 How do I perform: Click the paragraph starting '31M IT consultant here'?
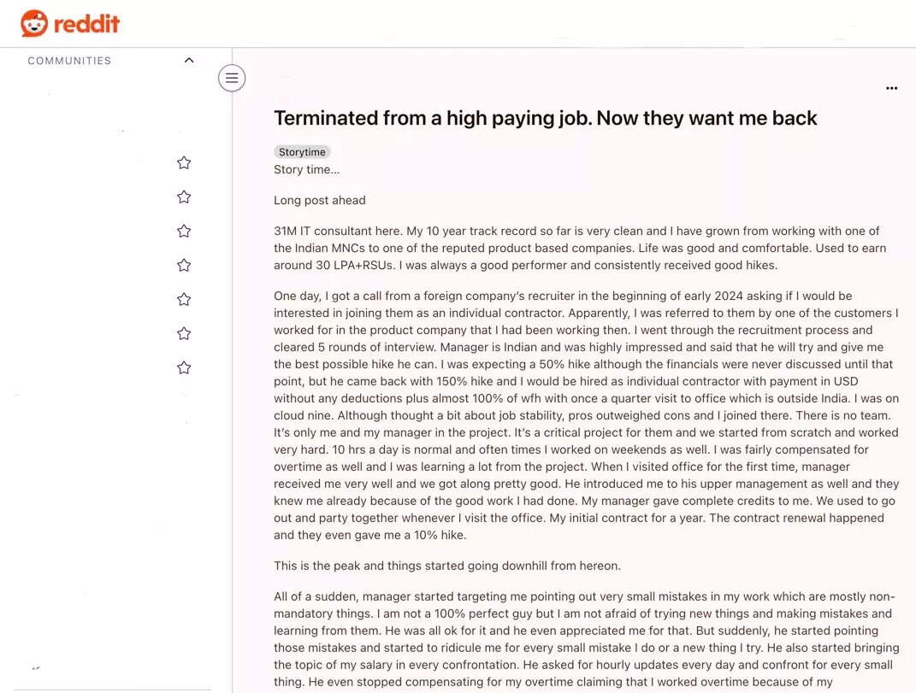click(x=580, y=248)
